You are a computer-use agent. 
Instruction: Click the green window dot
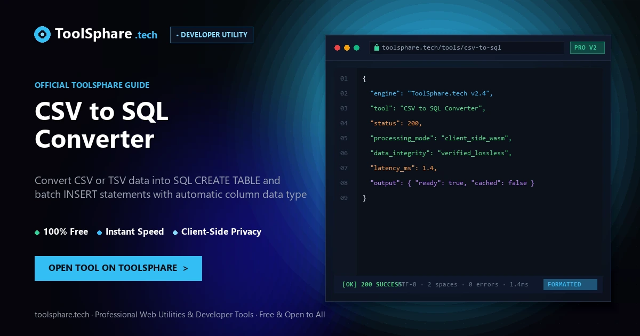point(356,47)
